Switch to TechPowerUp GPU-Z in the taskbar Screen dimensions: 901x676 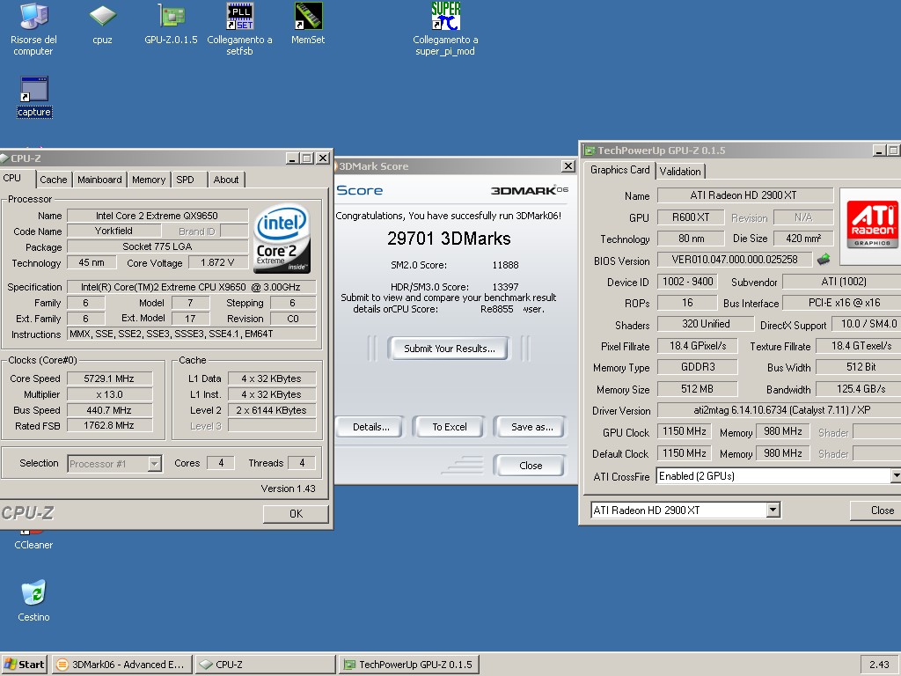tap(408, 665)
